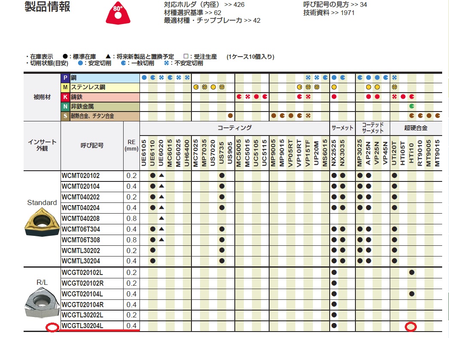Click the yellow M stainless material badge
This screenshot has height=338, width=449.
coord(65,88)
